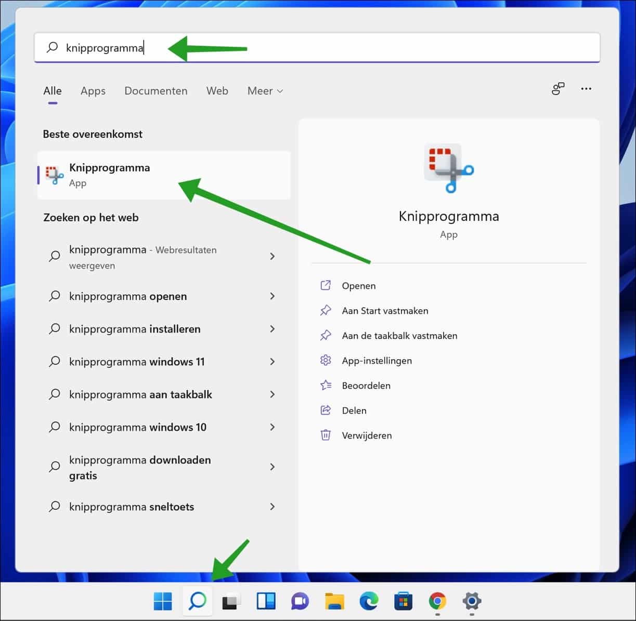Click the feedback icon near the top right
The image size is (636, 621).
coord(557,89)
